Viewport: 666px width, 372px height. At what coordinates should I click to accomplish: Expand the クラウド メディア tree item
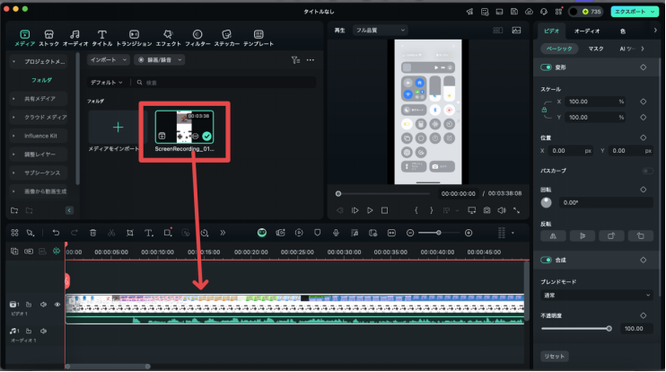(13, 118)
